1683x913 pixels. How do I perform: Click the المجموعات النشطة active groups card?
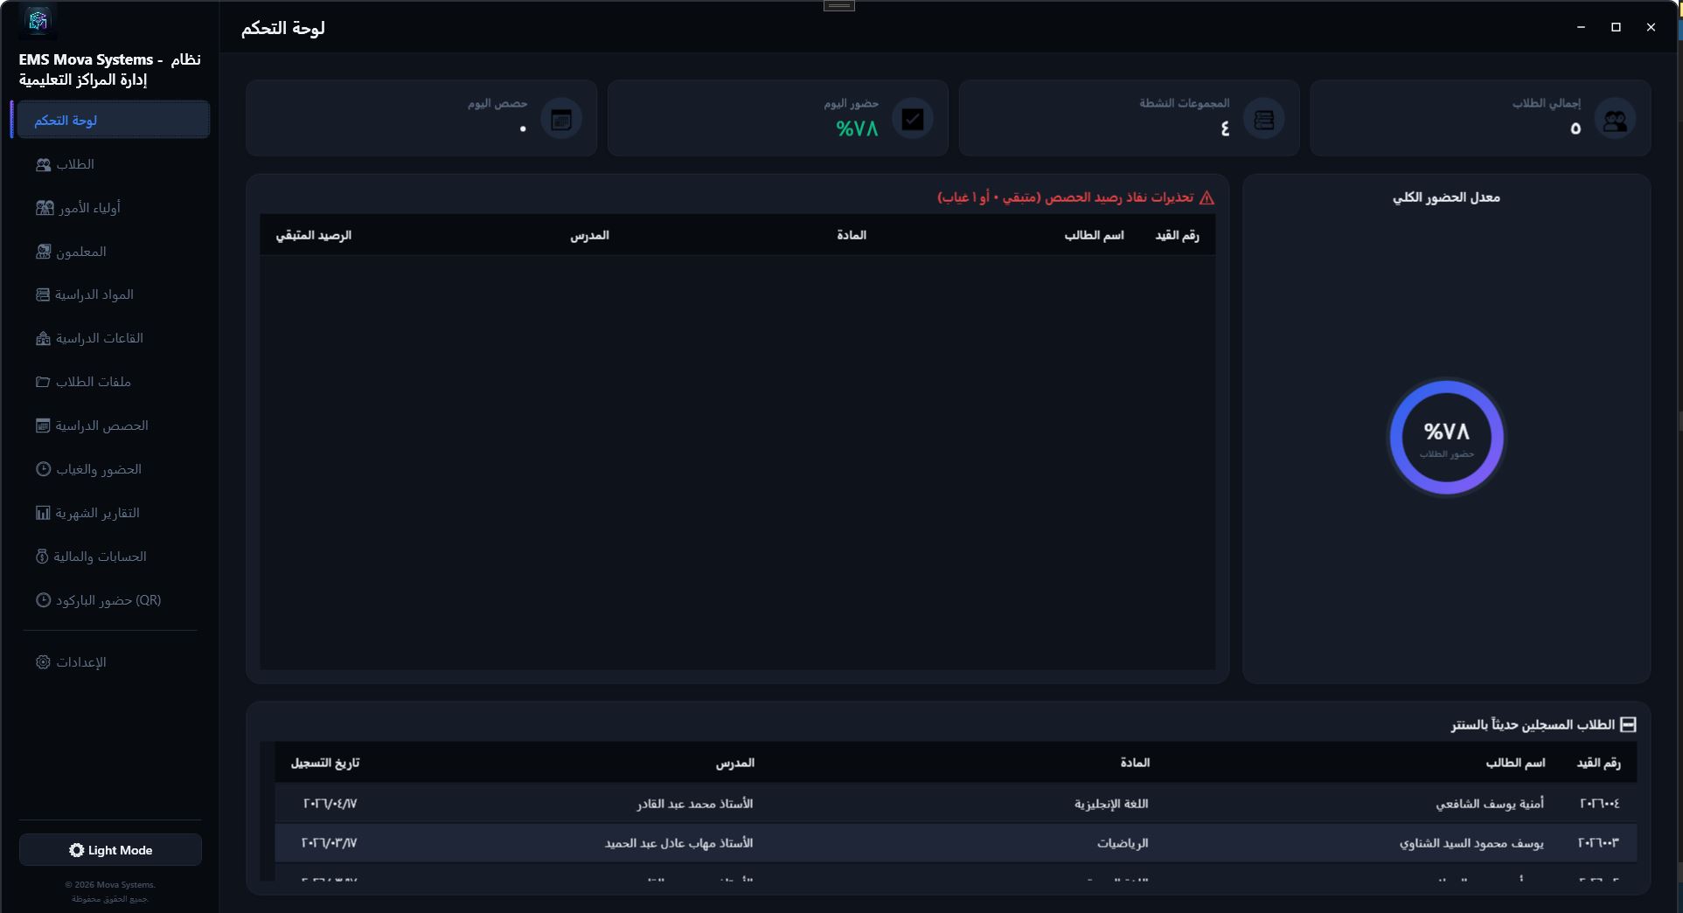(1129, 118)
